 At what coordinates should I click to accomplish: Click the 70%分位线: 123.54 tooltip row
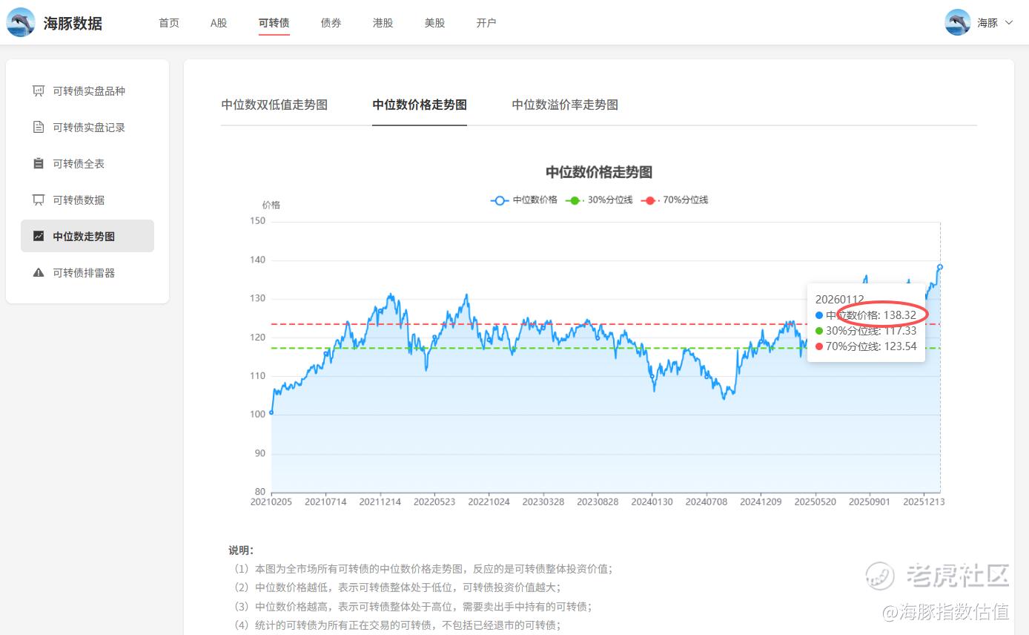click(866, 346)
